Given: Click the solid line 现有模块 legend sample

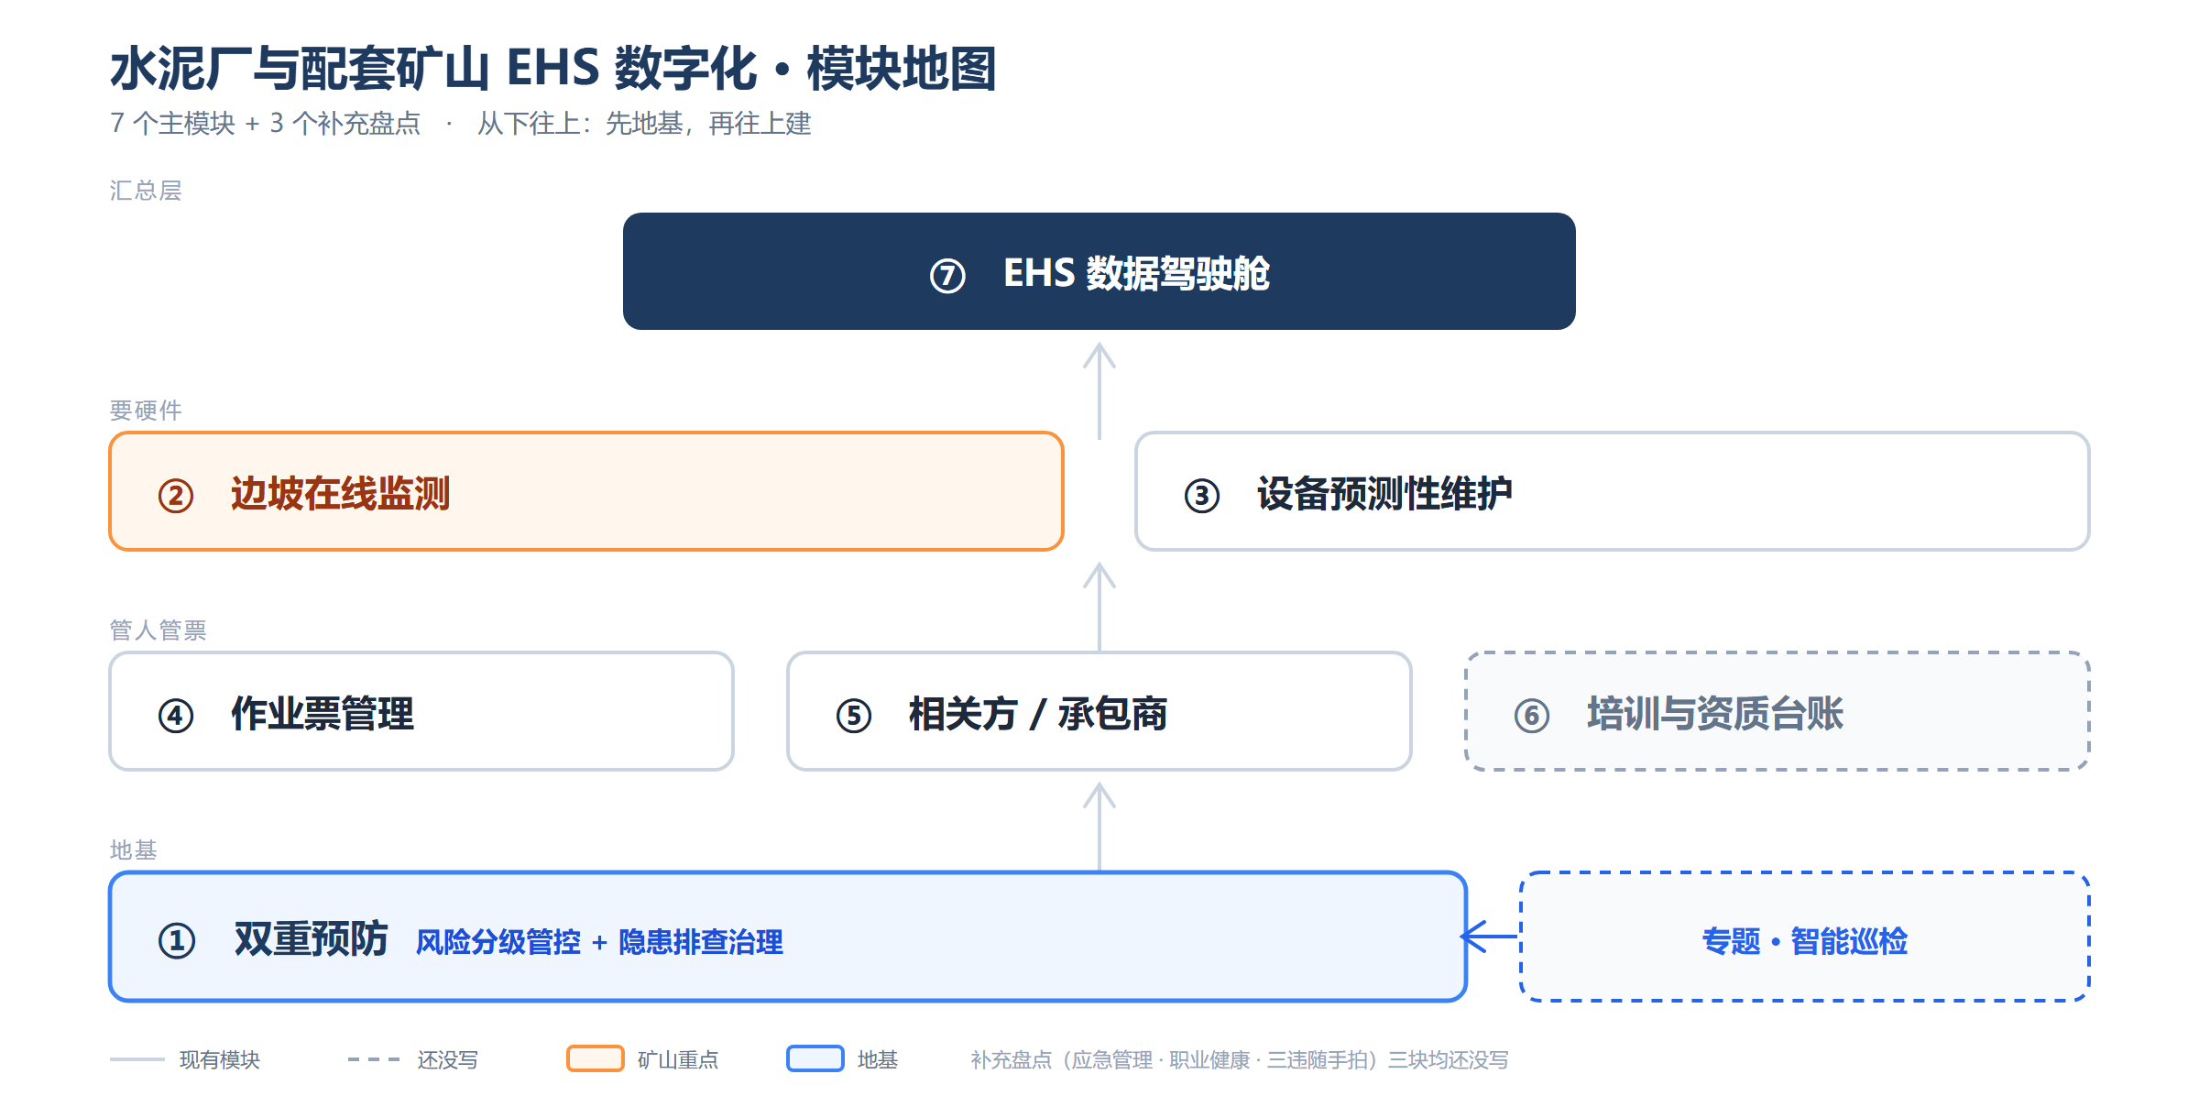Looking at the screenshot, I should tap(137, 1059).
